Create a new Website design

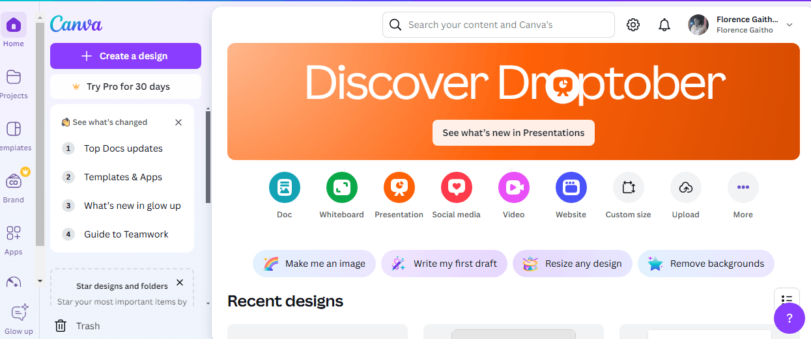(571, 187)
